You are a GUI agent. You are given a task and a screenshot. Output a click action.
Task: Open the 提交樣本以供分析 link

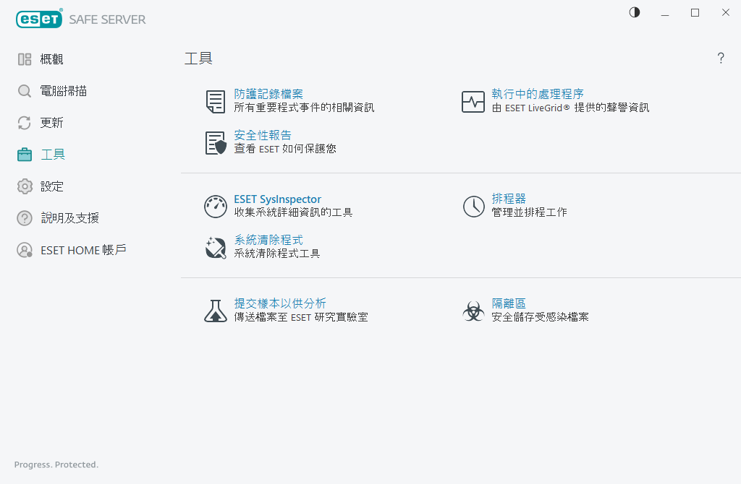tap(280, 303)
